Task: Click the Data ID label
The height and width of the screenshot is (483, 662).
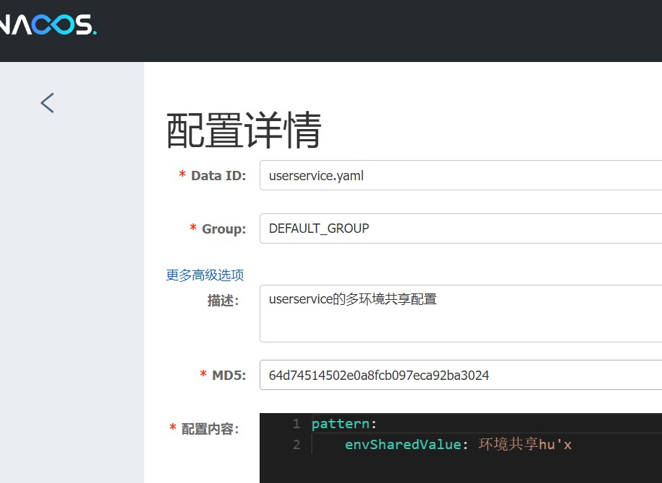Action: pyautogui.click(x=219, y=176)
